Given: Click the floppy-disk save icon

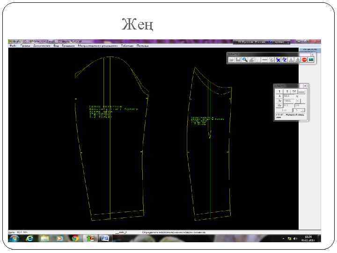Looking at the screenshot, I should pyautogui.click(x=238, y=60).
